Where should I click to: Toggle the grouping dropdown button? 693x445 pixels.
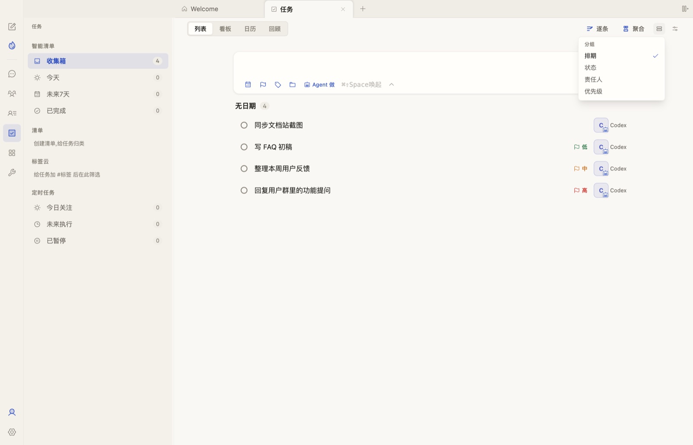coord(659,29)
